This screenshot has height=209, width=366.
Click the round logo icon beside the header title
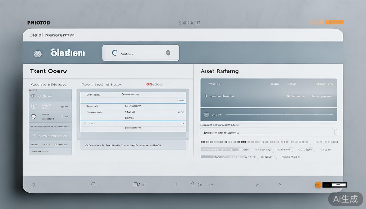[38, 54]
